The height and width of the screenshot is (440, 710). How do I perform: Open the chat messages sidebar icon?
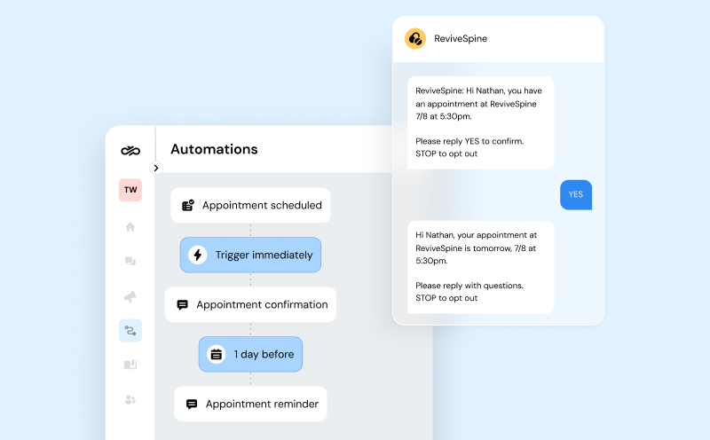[x=130, y=262]
